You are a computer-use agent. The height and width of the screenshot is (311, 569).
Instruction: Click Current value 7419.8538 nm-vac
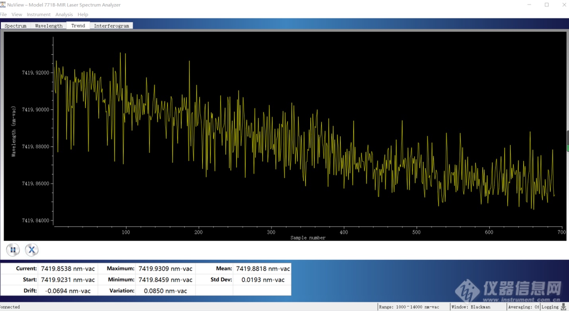tap(68, 269)
